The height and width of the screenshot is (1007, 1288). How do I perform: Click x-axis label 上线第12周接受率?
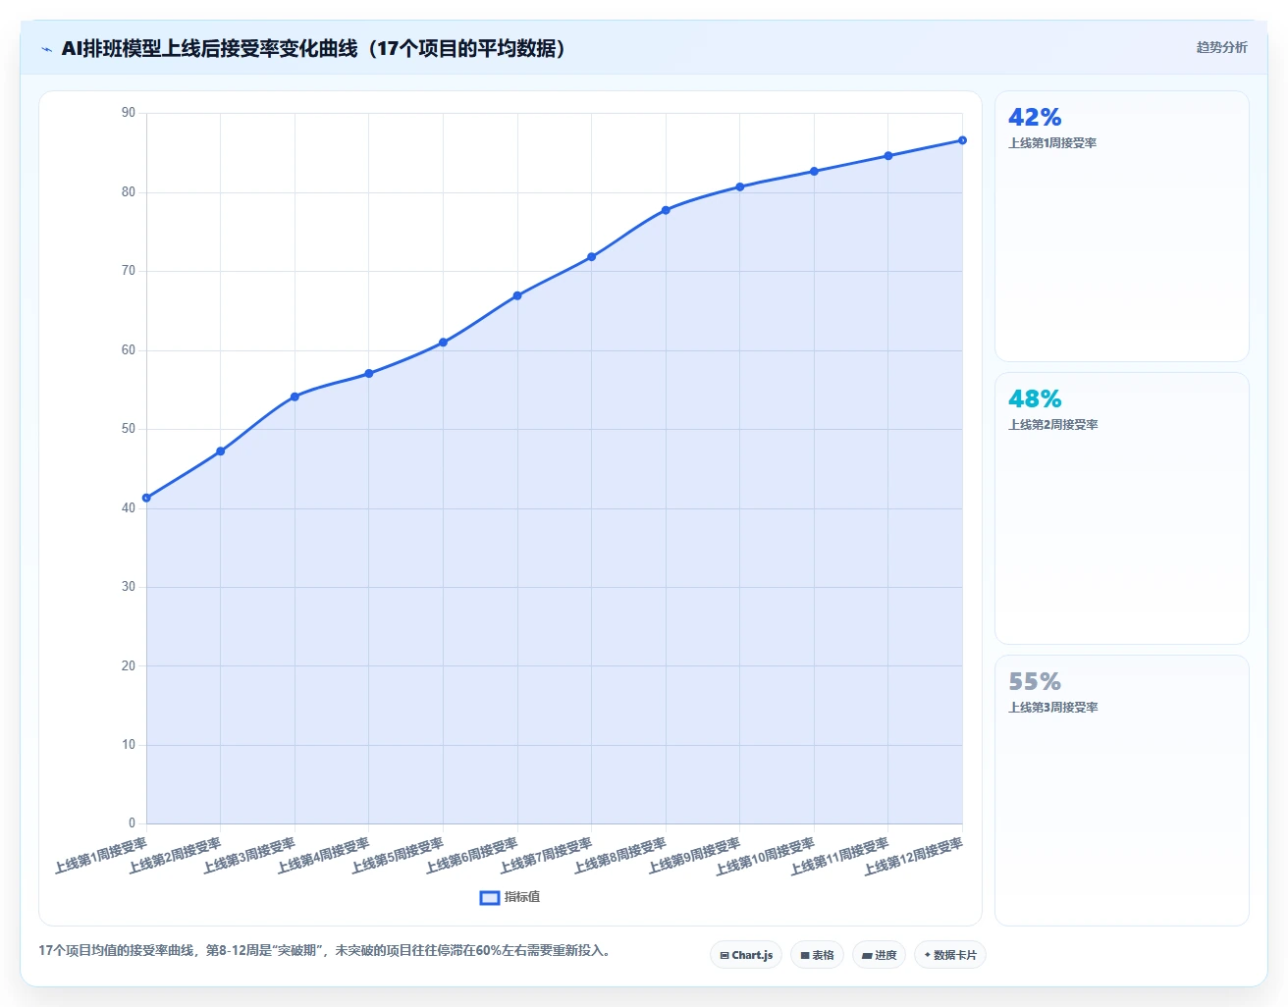(x=913, y=857)
